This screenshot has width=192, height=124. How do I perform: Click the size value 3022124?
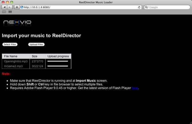click(x=37, y=66)
